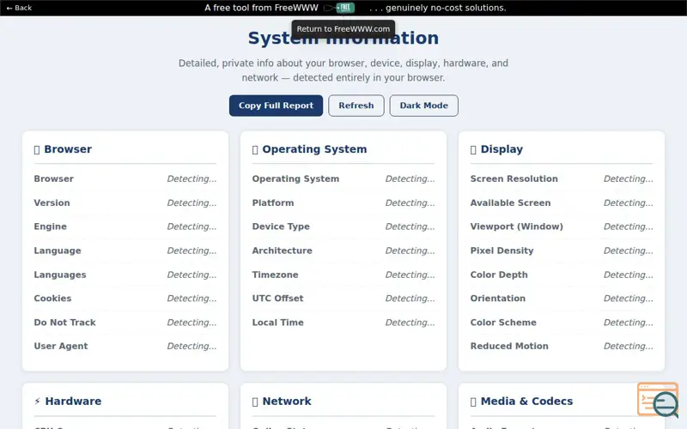Click the Media & Codecs section title

coord(526,401)
